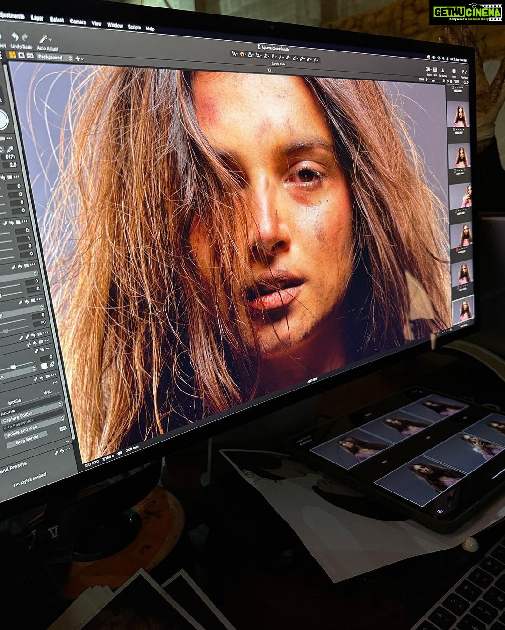Expand the Pan hand tool chevron
Viewport: 505px width, 630px height.
click(246, 55)
